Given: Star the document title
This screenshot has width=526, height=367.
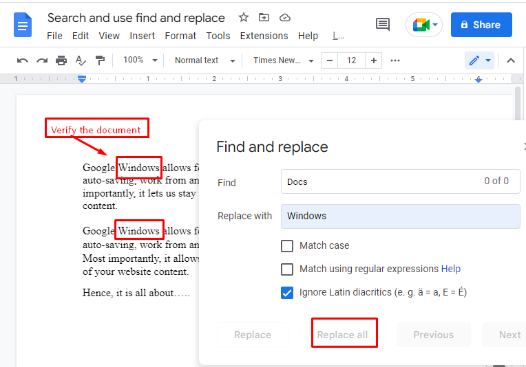Looking at the screenshot, I should (x=244, y=17).
